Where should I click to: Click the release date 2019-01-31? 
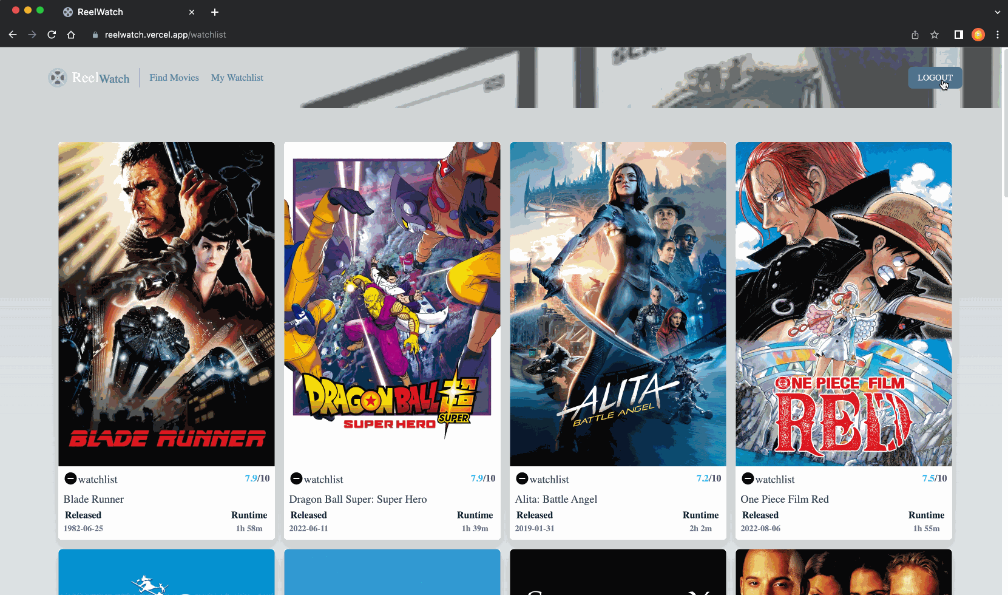click(x=535, y=528)
